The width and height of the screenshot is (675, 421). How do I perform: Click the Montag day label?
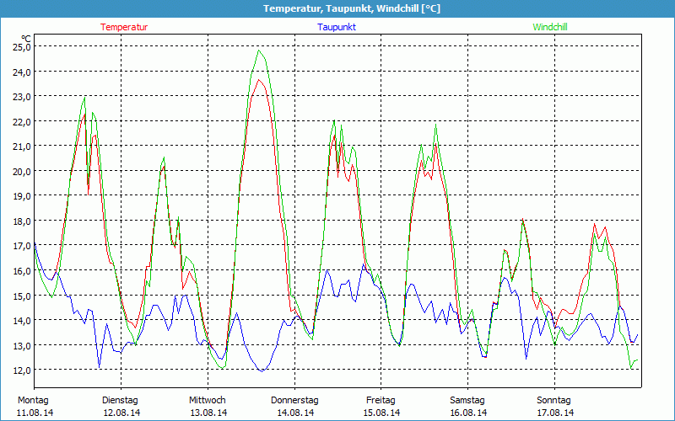click(33, 401)
